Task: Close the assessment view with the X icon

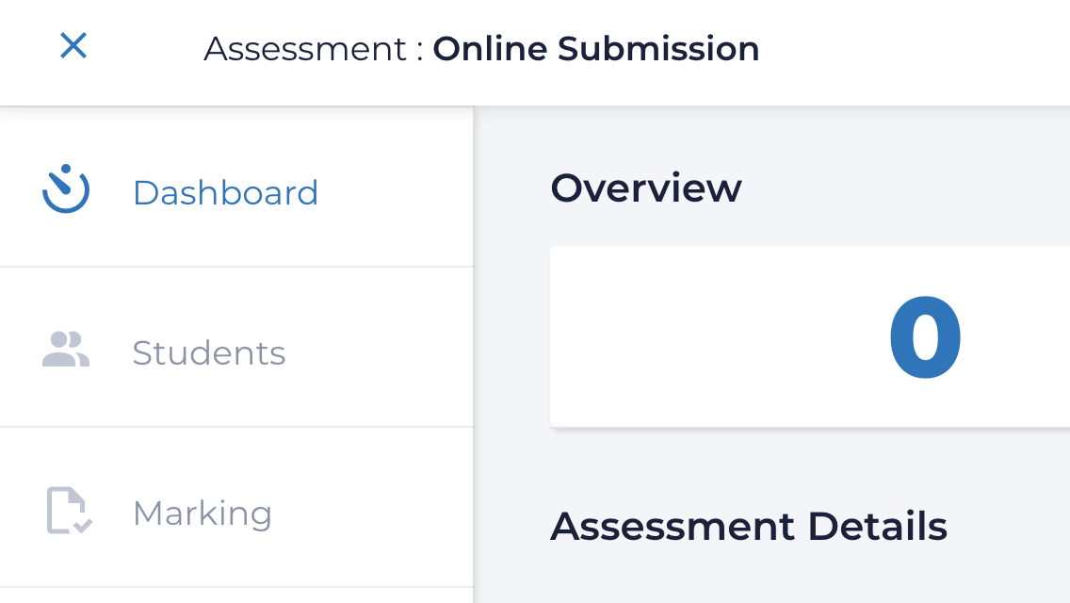Action: click(73, 45)
